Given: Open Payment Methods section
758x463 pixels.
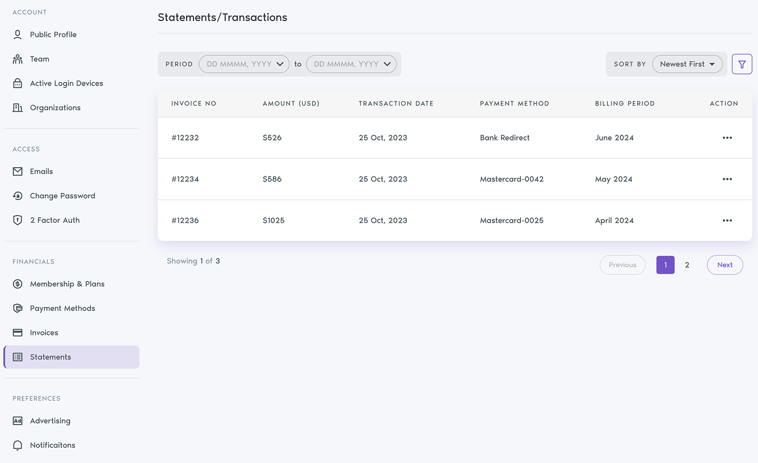Looking at the screenshot, I should [x=62, y=308].
